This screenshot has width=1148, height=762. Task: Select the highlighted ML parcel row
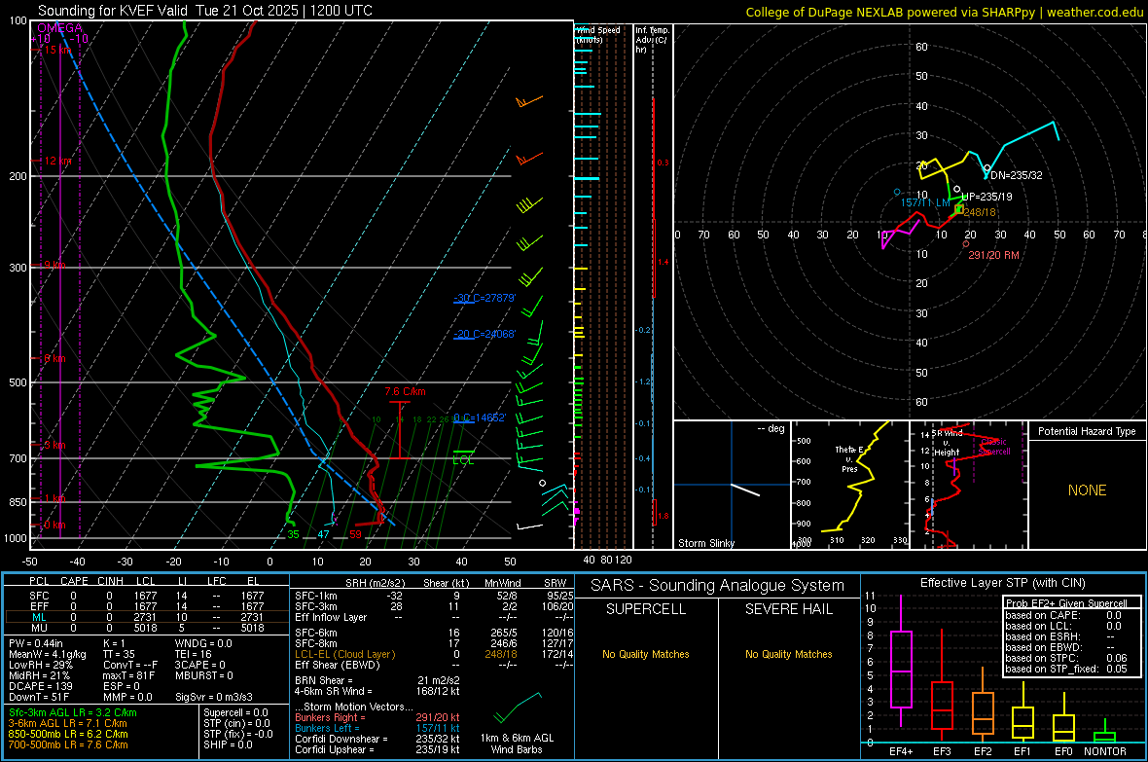tap(147, 617)
